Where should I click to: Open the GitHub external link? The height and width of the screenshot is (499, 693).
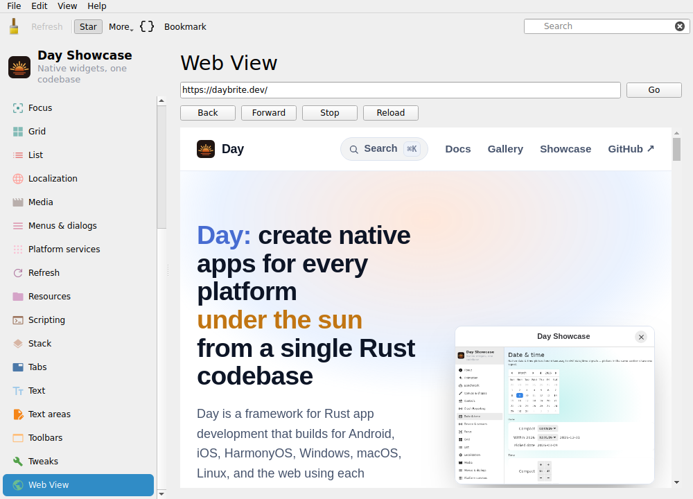(631, 149)
